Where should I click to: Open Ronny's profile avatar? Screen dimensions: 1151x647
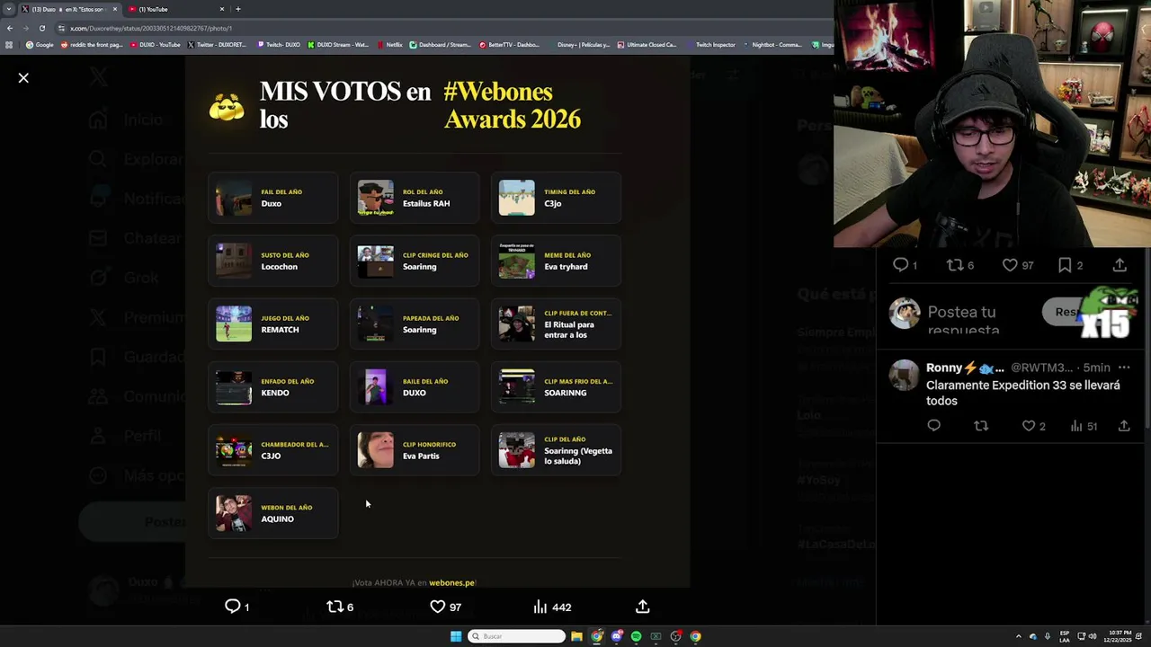point(904,375)
